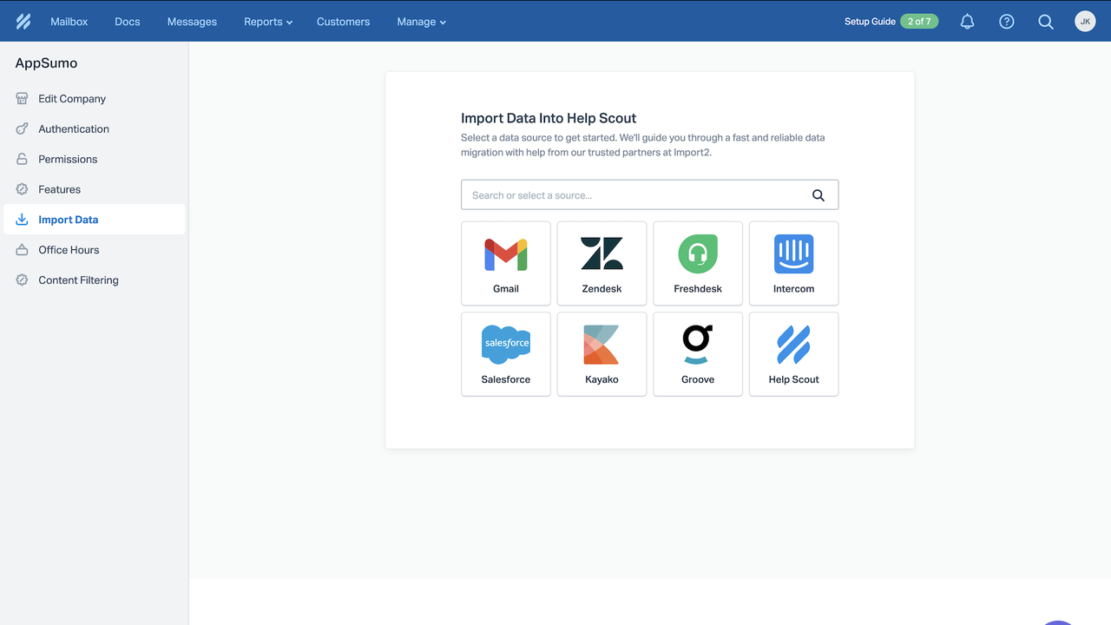
Task: Go to Authentication settings
Action: pyautogui.click(x=73, y=128)
